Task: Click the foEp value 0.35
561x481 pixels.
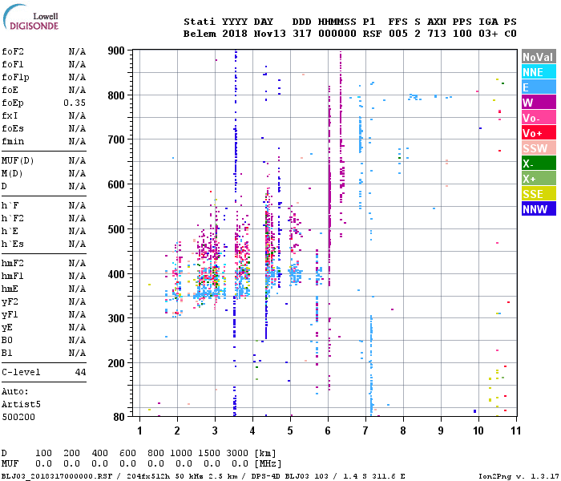Action: click(75, 103)
